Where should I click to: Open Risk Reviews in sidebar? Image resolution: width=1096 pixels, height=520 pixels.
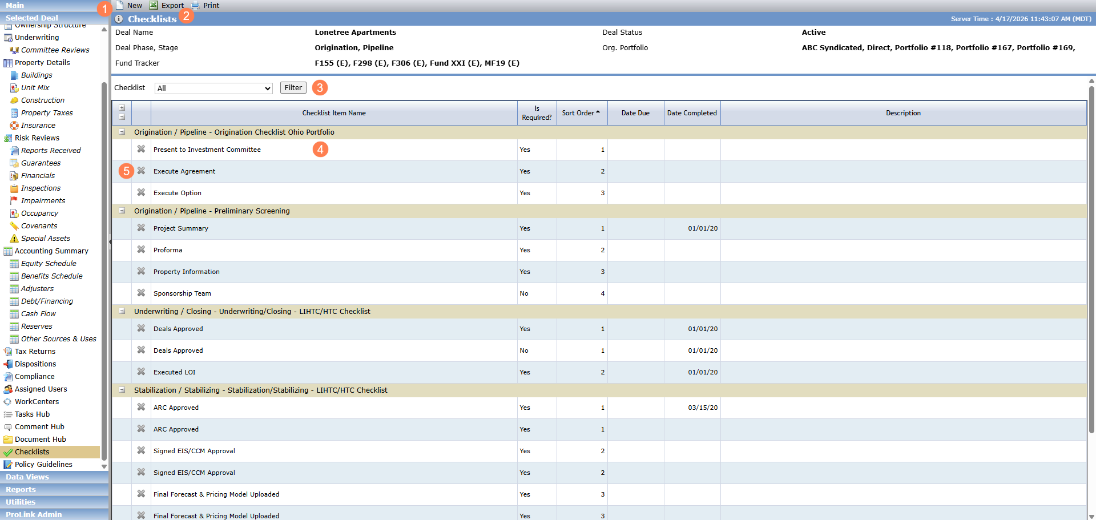(x=37, y=138)
